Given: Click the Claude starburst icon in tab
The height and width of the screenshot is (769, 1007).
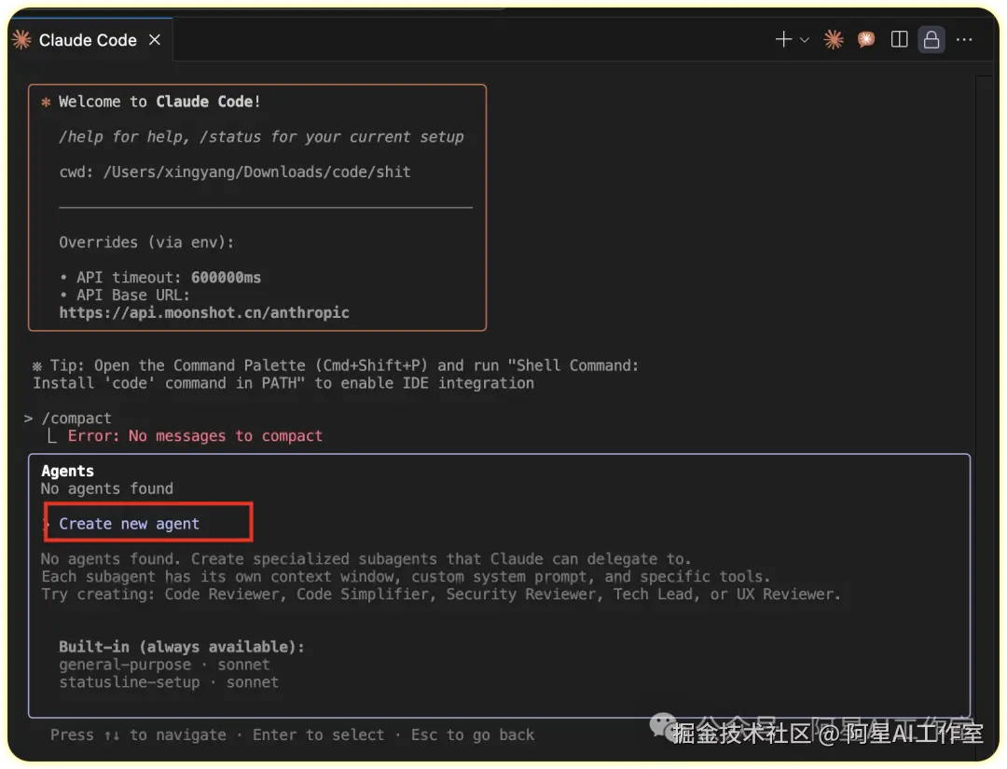Looking at the screenshot, I should [21, 40].
